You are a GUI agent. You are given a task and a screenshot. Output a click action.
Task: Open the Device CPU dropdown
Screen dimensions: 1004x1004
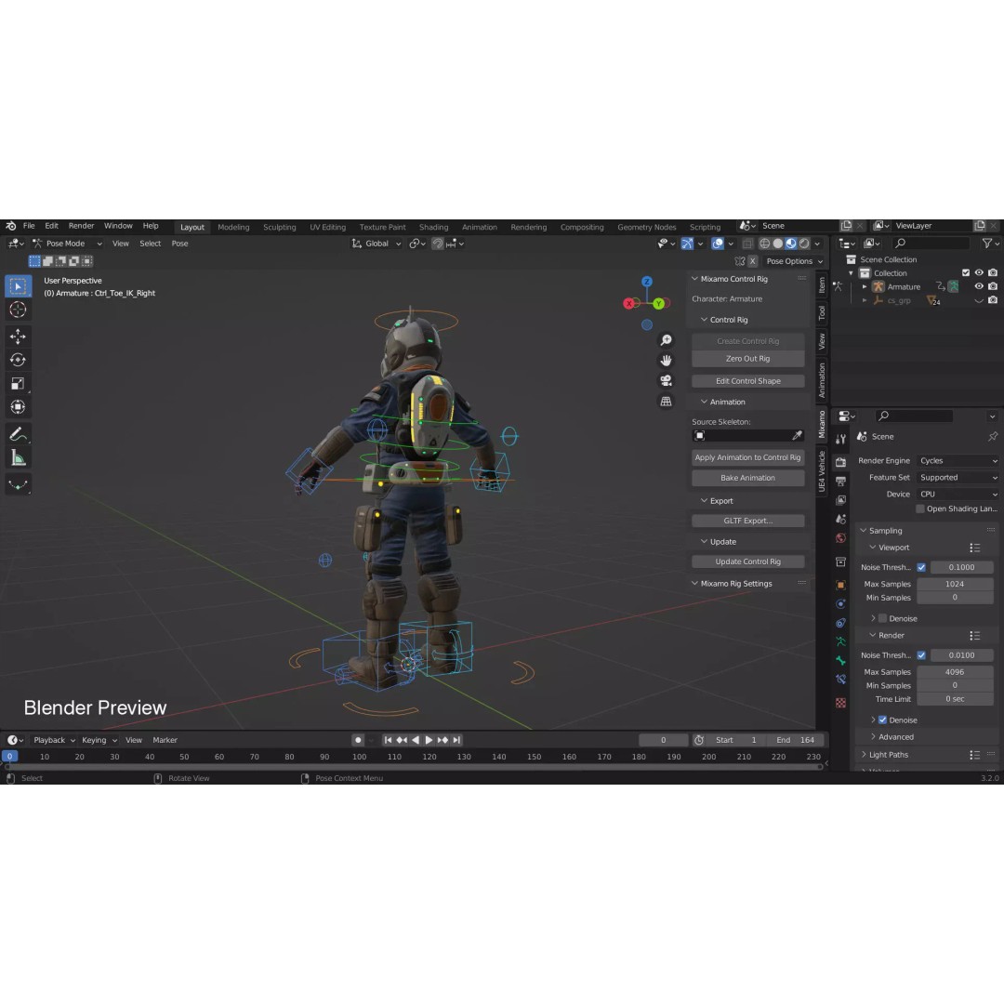(958, 495)
